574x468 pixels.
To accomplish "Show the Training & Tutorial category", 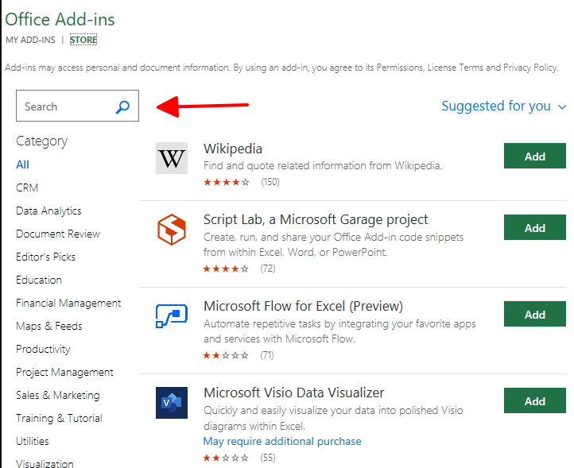I will tap(59, 418).
